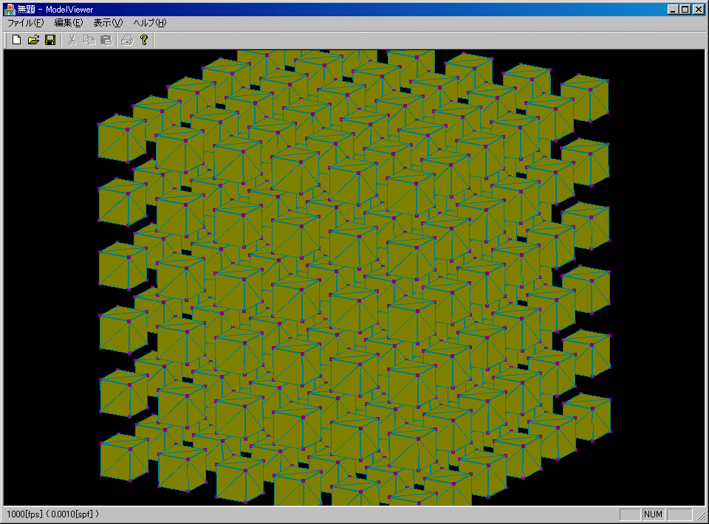The image size is (709, 524).
Task: Click the NUM indicator in status bar
Action: [x=653, y=514]
